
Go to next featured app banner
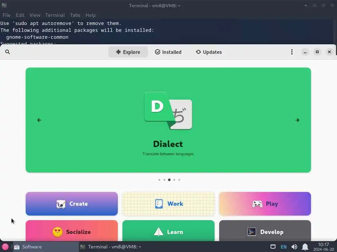(297, 120)
